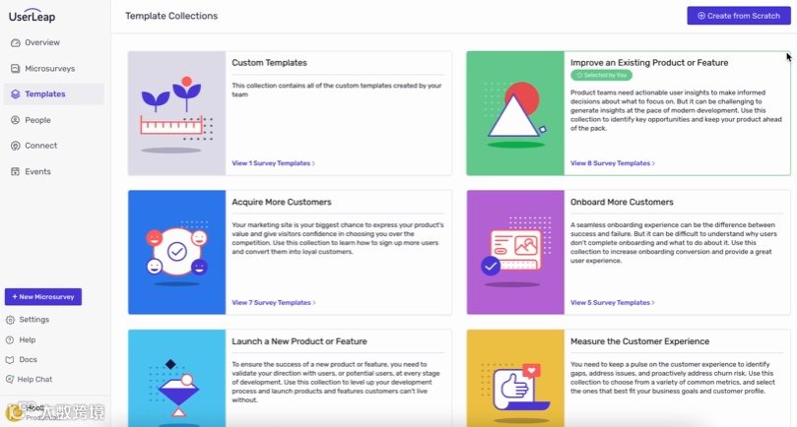797x427 pixels.
Task: Open the Events page
Action: pyautogui.click(x=37, y=171)
